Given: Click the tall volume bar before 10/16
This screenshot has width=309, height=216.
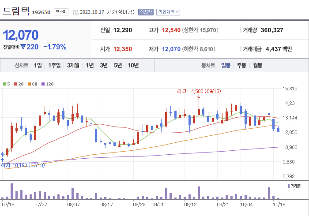Looking at the screenshot, I should 269,194.
